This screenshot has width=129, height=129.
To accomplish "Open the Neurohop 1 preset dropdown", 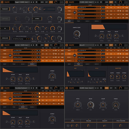I will click(22, 45).
